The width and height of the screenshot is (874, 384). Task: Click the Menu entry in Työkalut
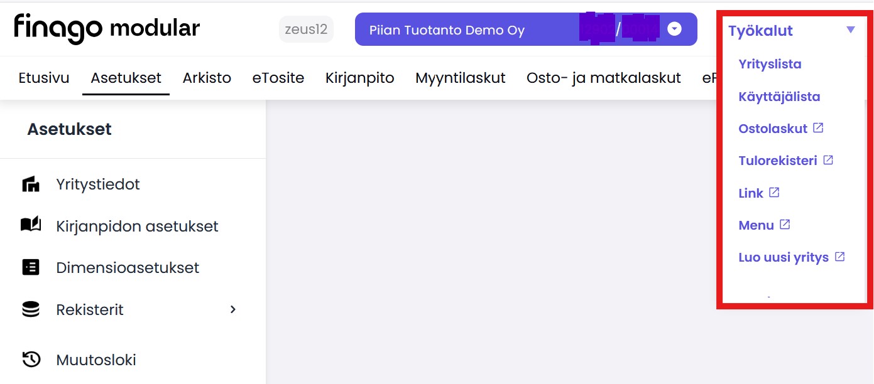tap(756, 225)
